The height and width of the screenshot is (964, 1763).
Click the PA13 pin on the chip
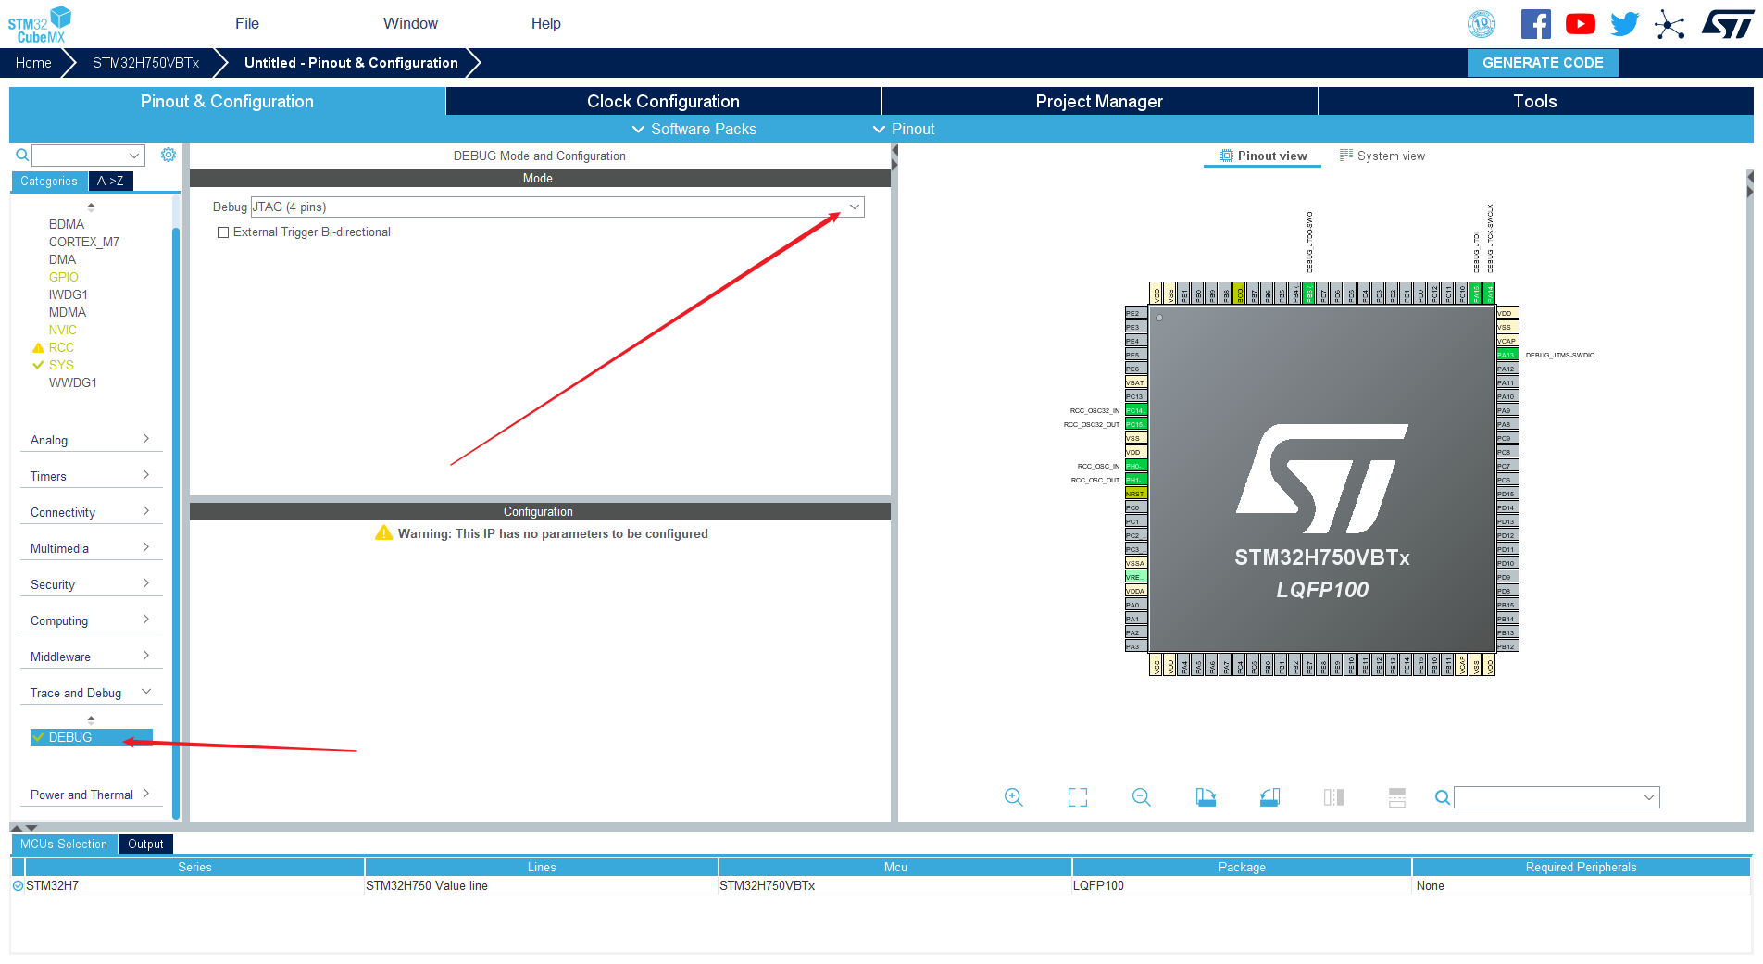(1507, 355)
